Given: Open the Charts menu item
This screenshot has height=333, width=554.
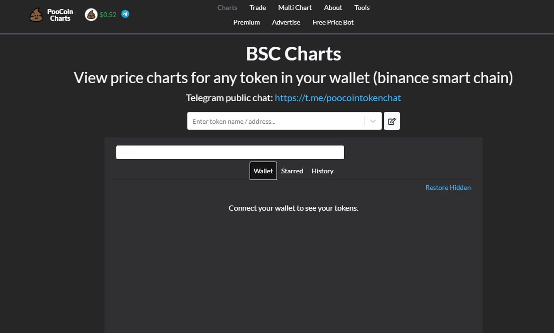Looking at the screenshot, I should (227, 8).
